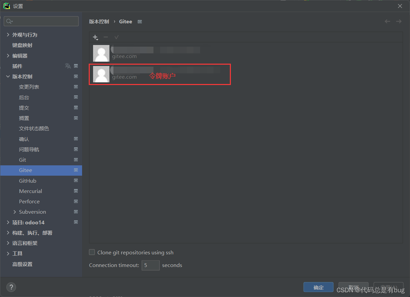Expand the 项目: odoo14 section
410x297 pixels.
coord(8,222)
